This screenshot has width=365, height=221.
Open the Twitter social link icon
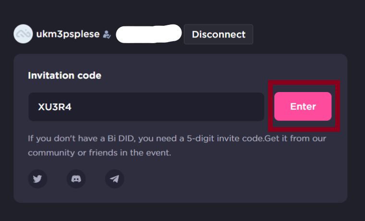(x=37, y=179)
